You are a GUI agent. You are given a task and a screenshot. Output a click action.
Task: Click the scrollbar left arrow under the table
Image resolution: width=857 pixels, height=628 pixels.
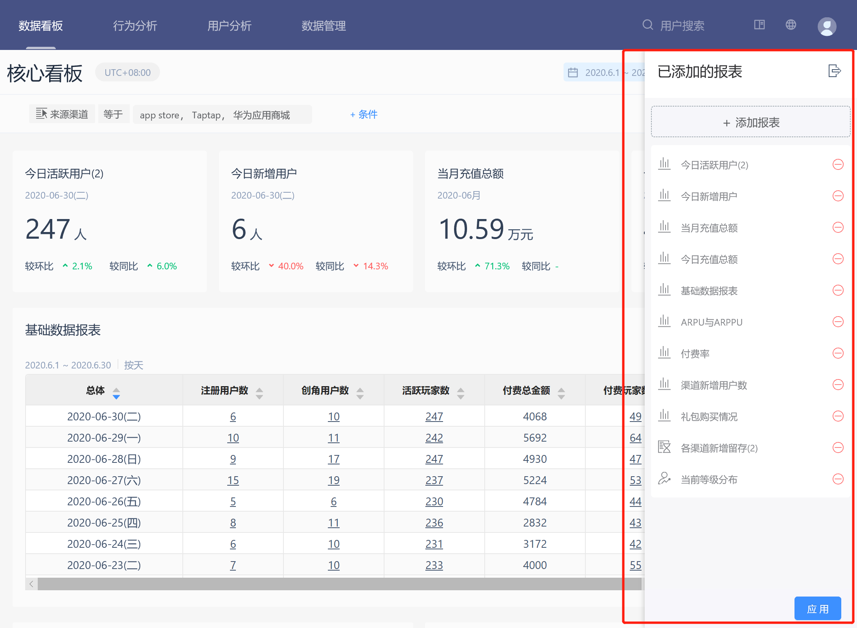31,584
